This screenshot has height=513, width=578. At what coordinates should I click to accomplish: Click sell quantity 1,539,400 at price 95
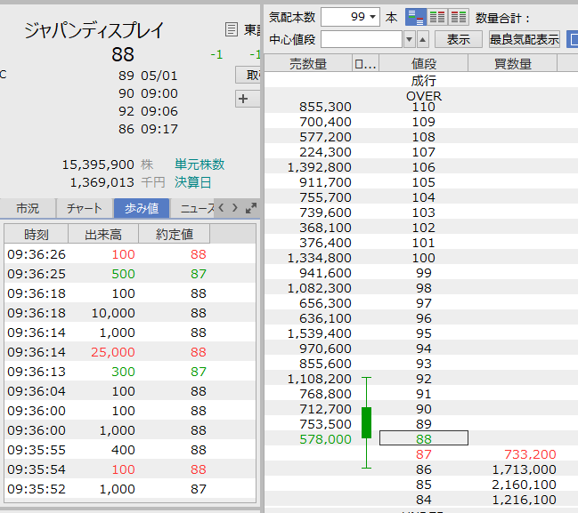click(319, 333)
